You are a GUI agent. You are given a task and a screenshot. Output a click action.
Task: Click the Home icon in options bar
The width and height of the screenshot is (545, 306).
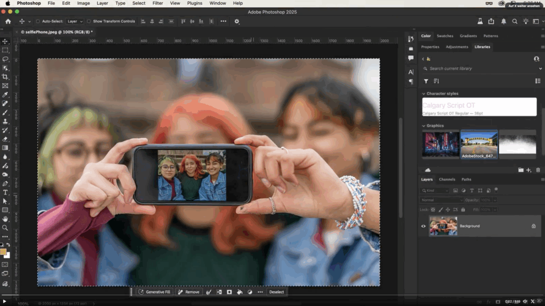[x=8, y=21]
